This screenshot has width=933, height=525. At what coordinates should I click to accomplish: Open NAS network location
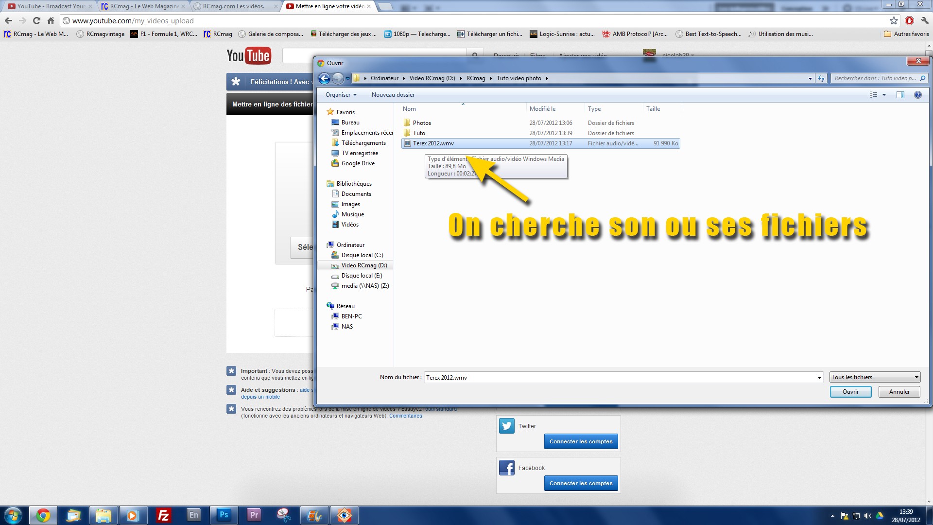click(x=347, y=327)
